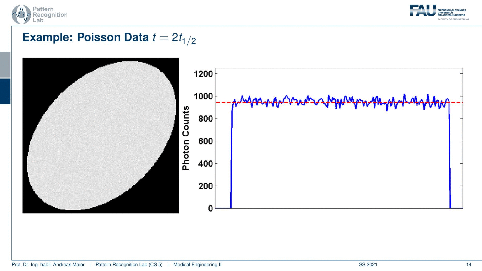Click the FAU university logo
Image resolution: width=482 pixels, height=271 pixels.
439,12
